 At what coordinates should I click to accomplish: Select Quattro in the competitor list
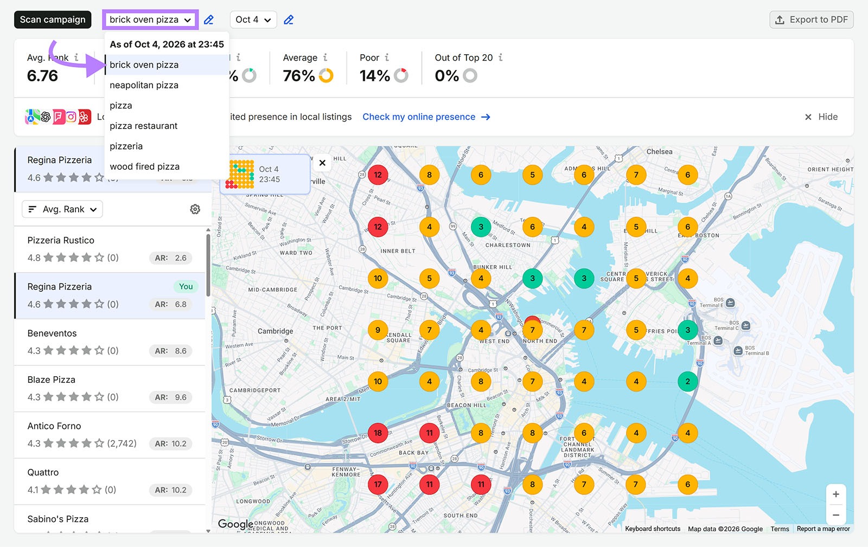110,481
